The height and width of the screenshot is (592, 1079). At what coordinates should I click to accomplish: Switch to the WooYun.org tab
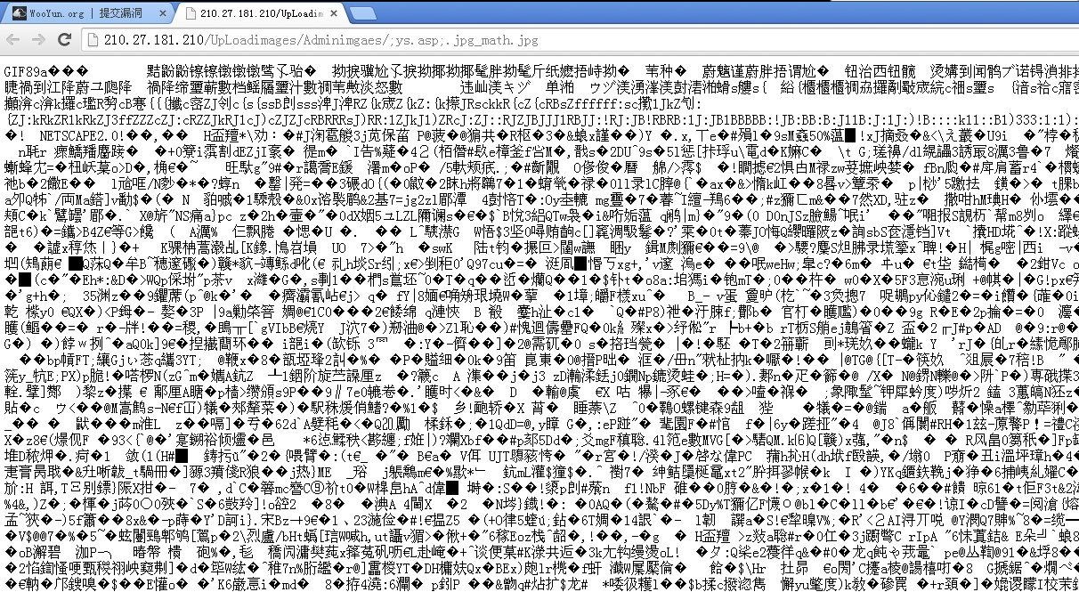pyautogui.click(x=86, y=13)
